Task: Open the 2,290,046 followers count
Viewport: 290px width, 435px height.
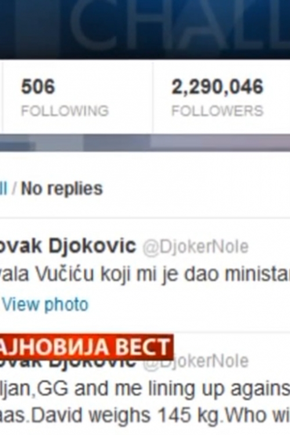Action: point(217,86)
